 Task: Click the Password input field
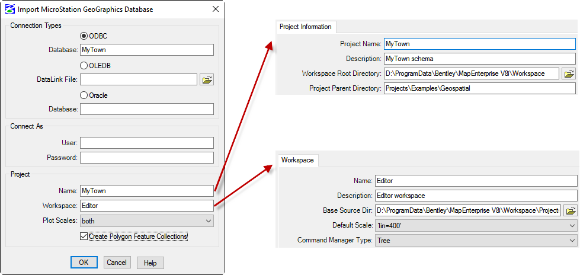147,157
